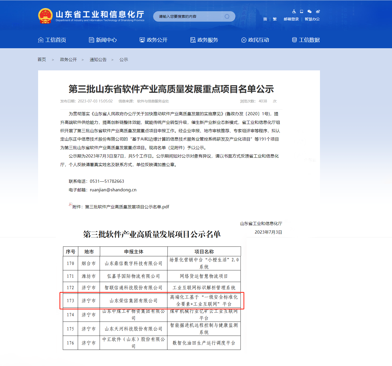This screenshot has height=366, width=392.
Task: Open the 政民互动 menu item
Action: click(255, 40)
